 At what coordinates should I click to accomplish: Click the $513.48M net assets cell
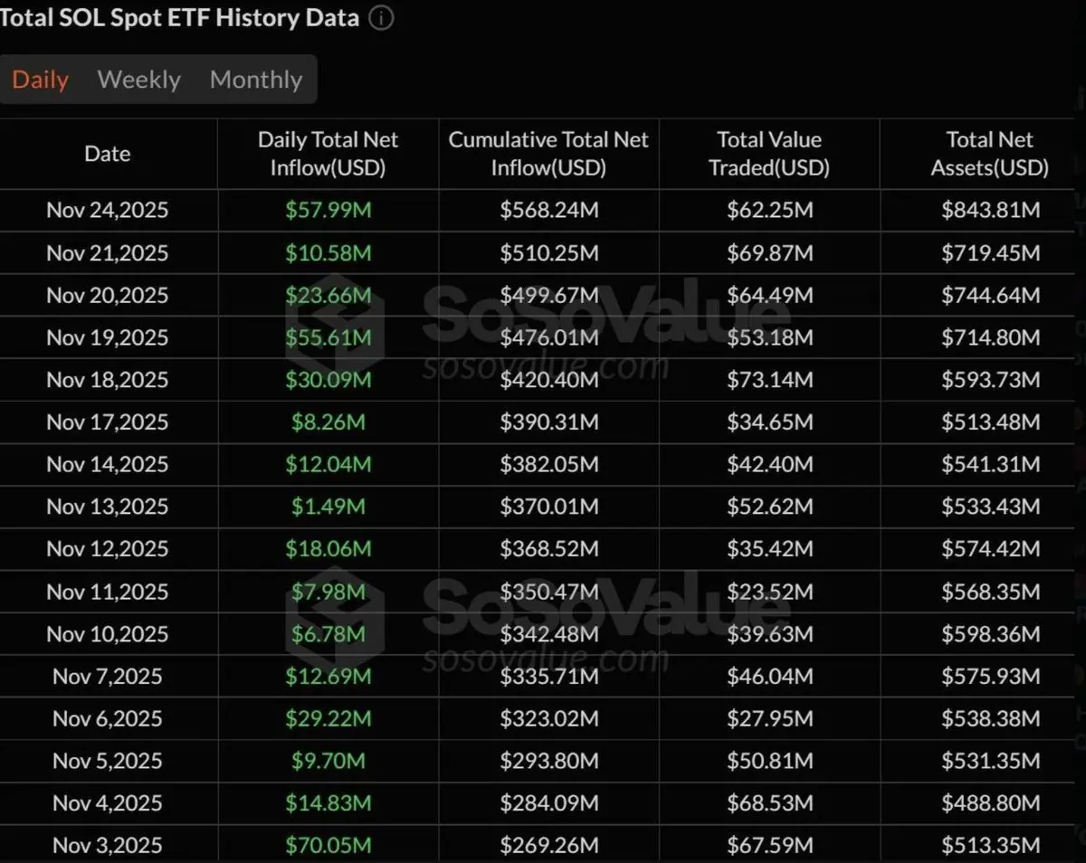tap(990, 422)
